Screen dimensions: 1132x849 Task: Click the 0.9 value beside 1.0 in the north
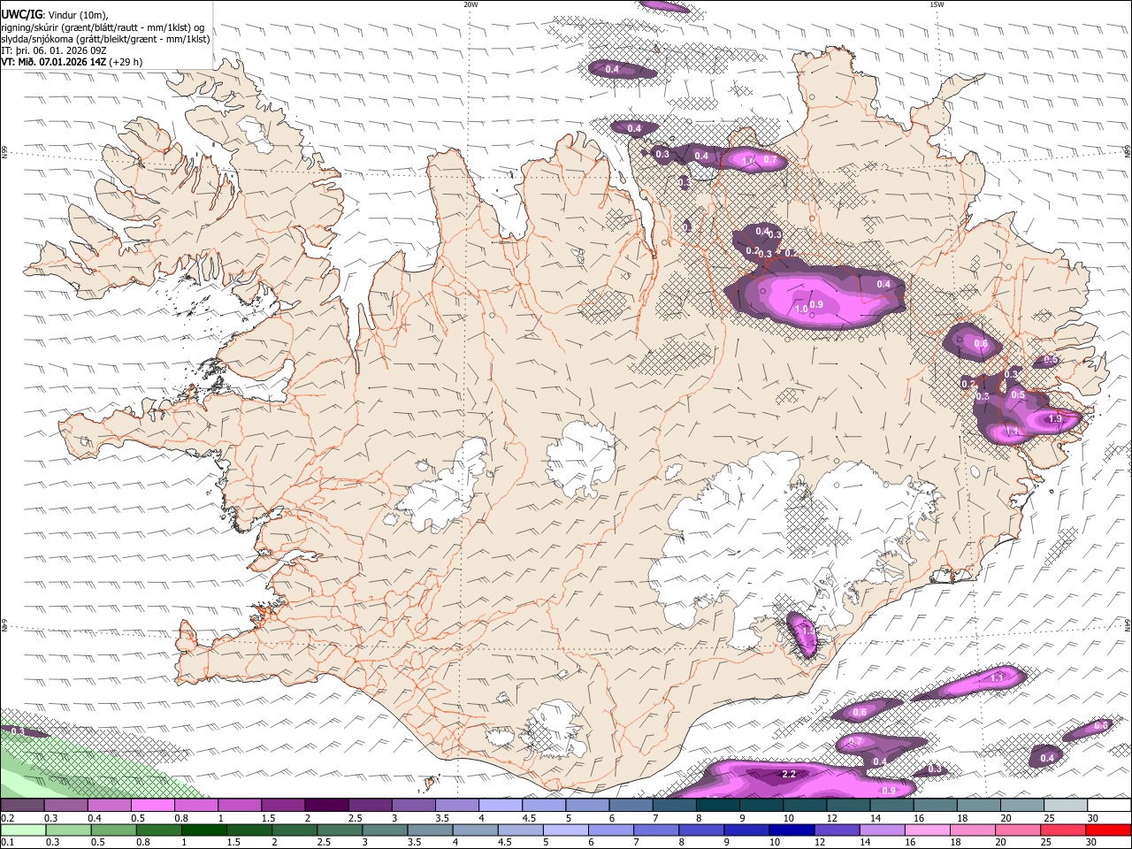coord(816,304)
